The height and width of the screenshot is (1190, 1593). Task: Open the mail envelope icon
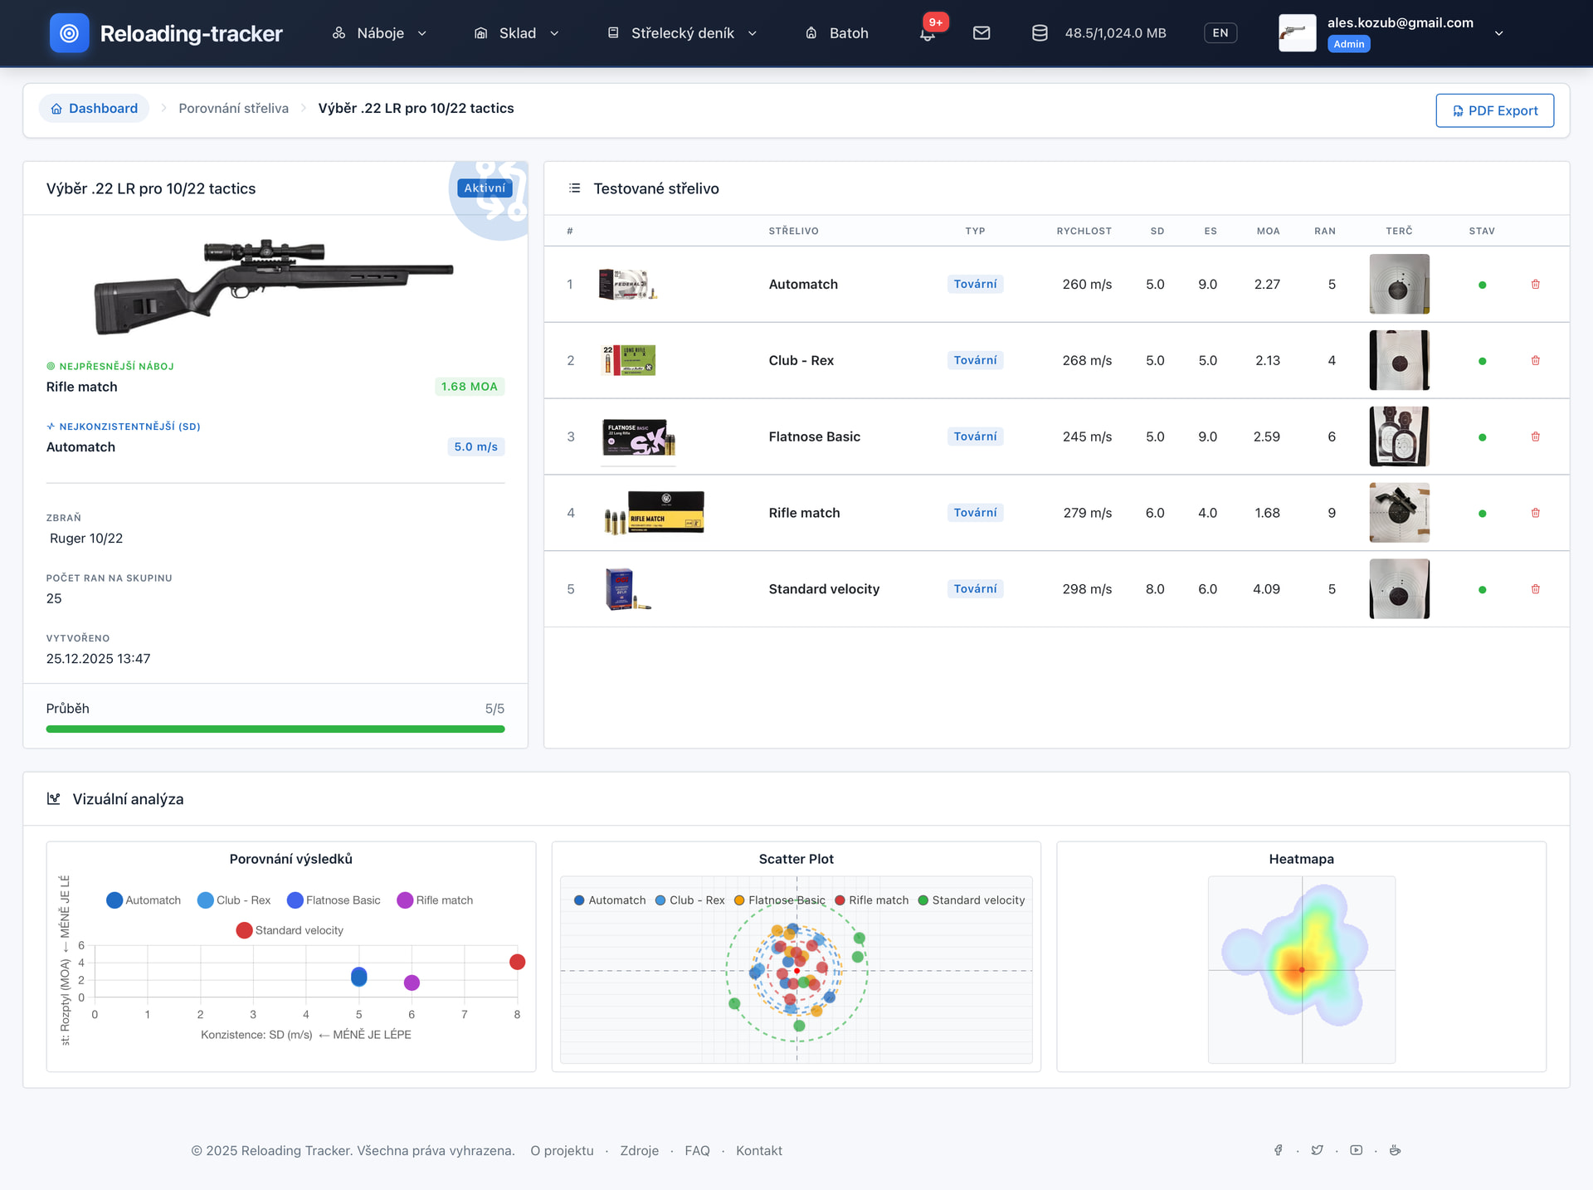click(982, 33)
